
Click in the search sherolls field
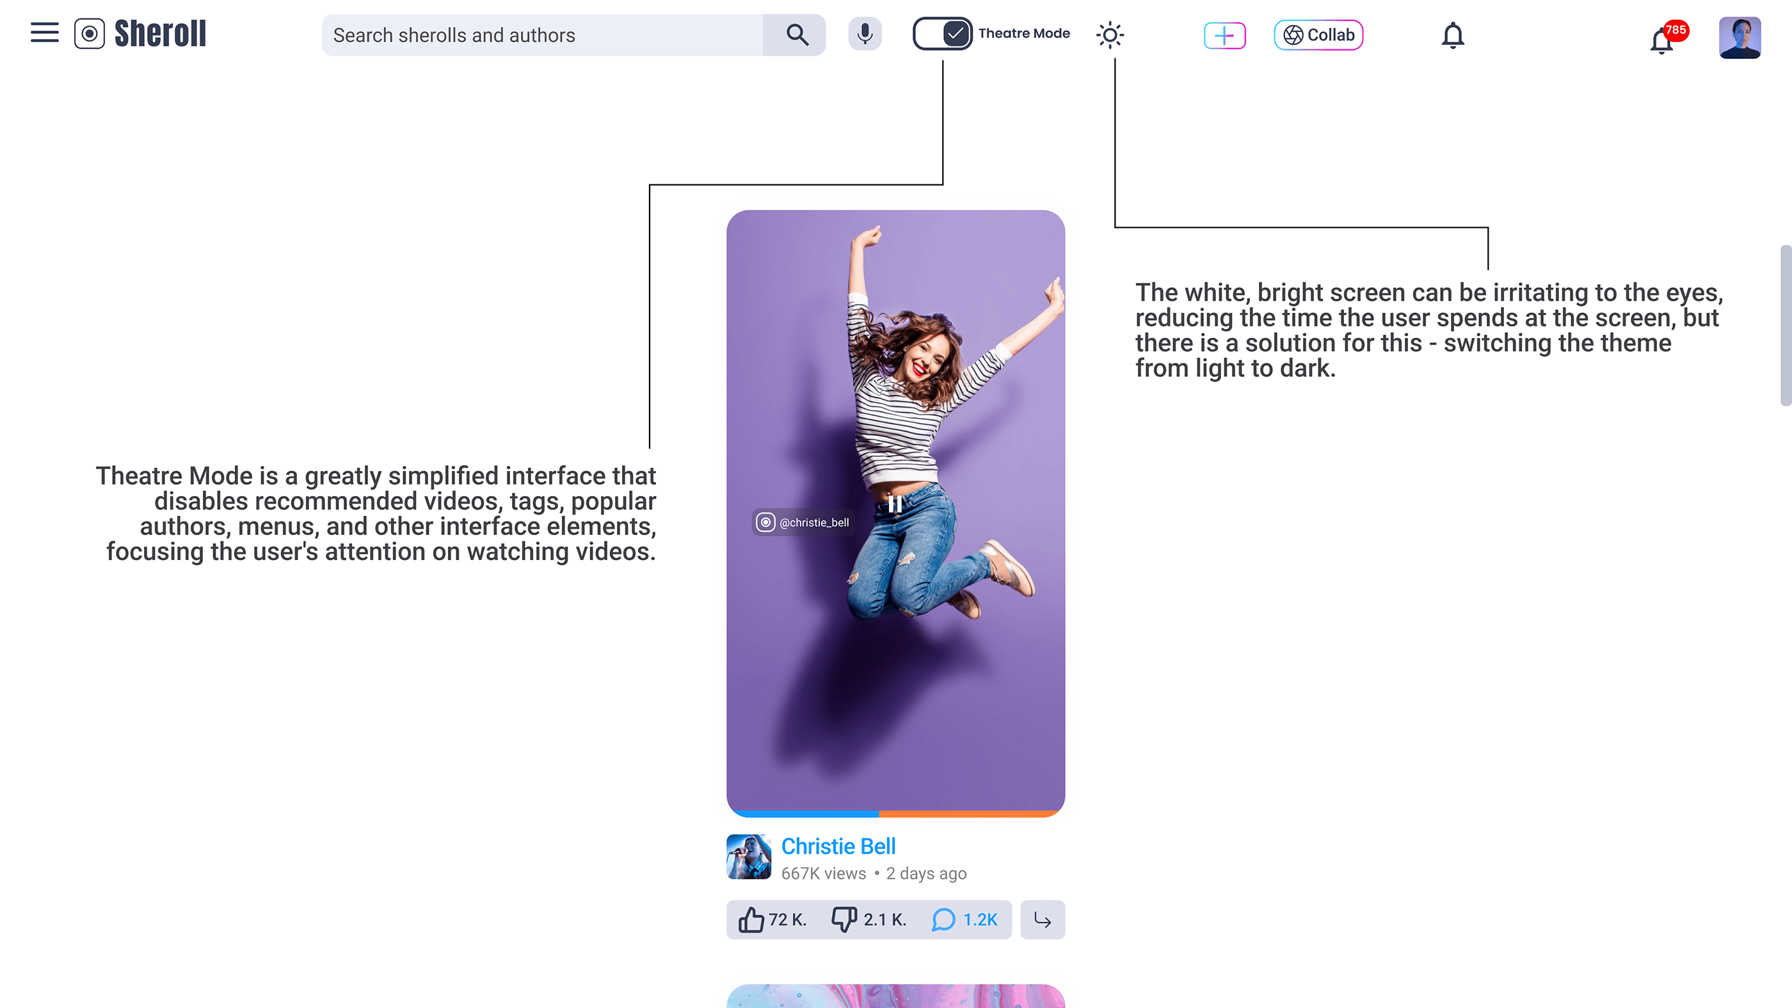pos(543,35)
